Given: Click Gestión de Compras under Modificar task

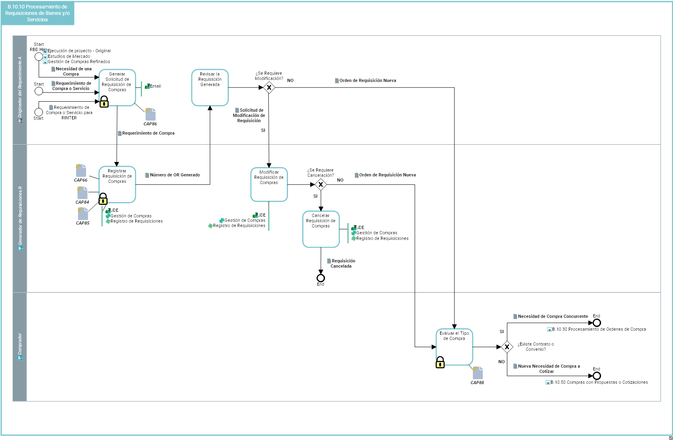Looking at the screenshot, I should 245,220.
